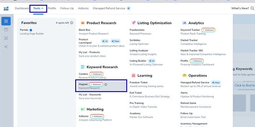Open the What's New link
Image resolution: width=255 pixels, height=127 pixels.
[240, 8]
